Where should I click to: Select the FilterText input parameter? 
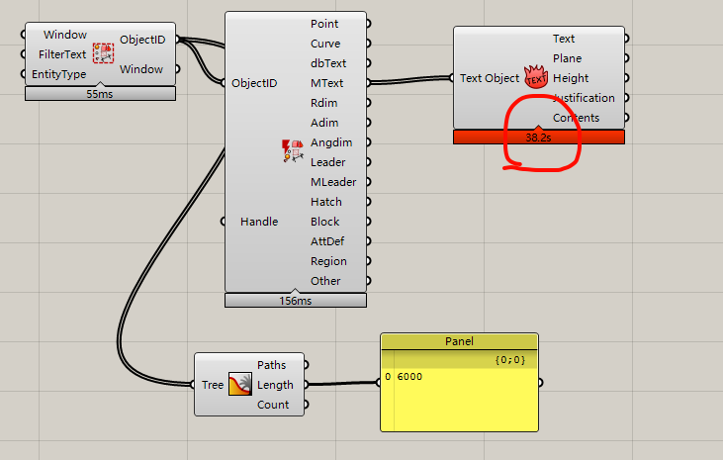point(62,54)
